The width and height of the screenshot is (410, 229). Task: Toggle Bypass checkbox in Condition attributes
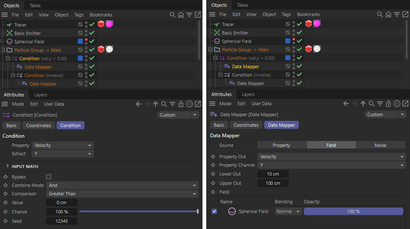coord(49,177)
